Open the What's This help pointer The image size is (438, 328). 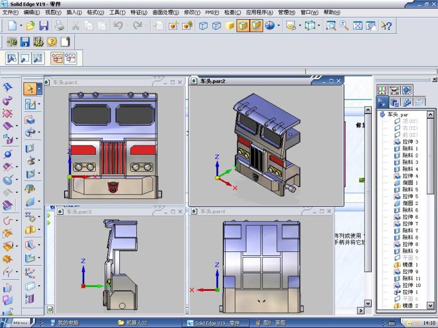coord(387,26)
